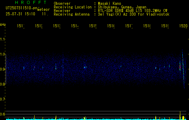This screenshot has width=189, height=120.
Task: Select the filename UT2507311510 text
Action: [x=22, y=8]
